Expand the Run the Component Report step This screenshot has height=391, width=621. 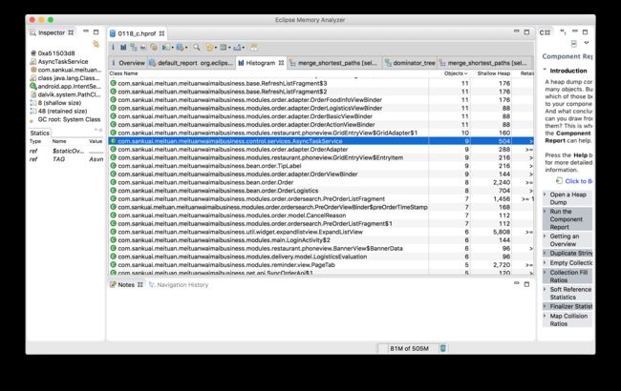(545, 212)
